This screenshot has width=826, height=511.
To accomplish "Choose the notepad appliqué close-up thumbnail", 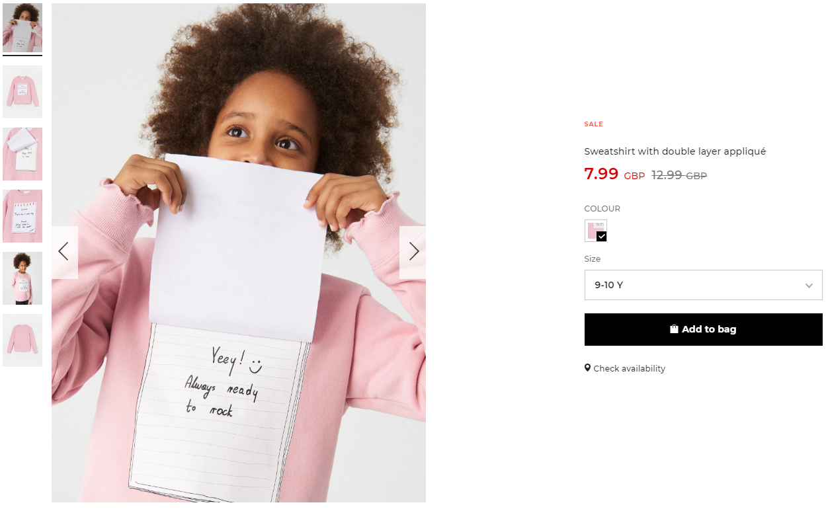I will pyautogui.click(x=22, y=216).
